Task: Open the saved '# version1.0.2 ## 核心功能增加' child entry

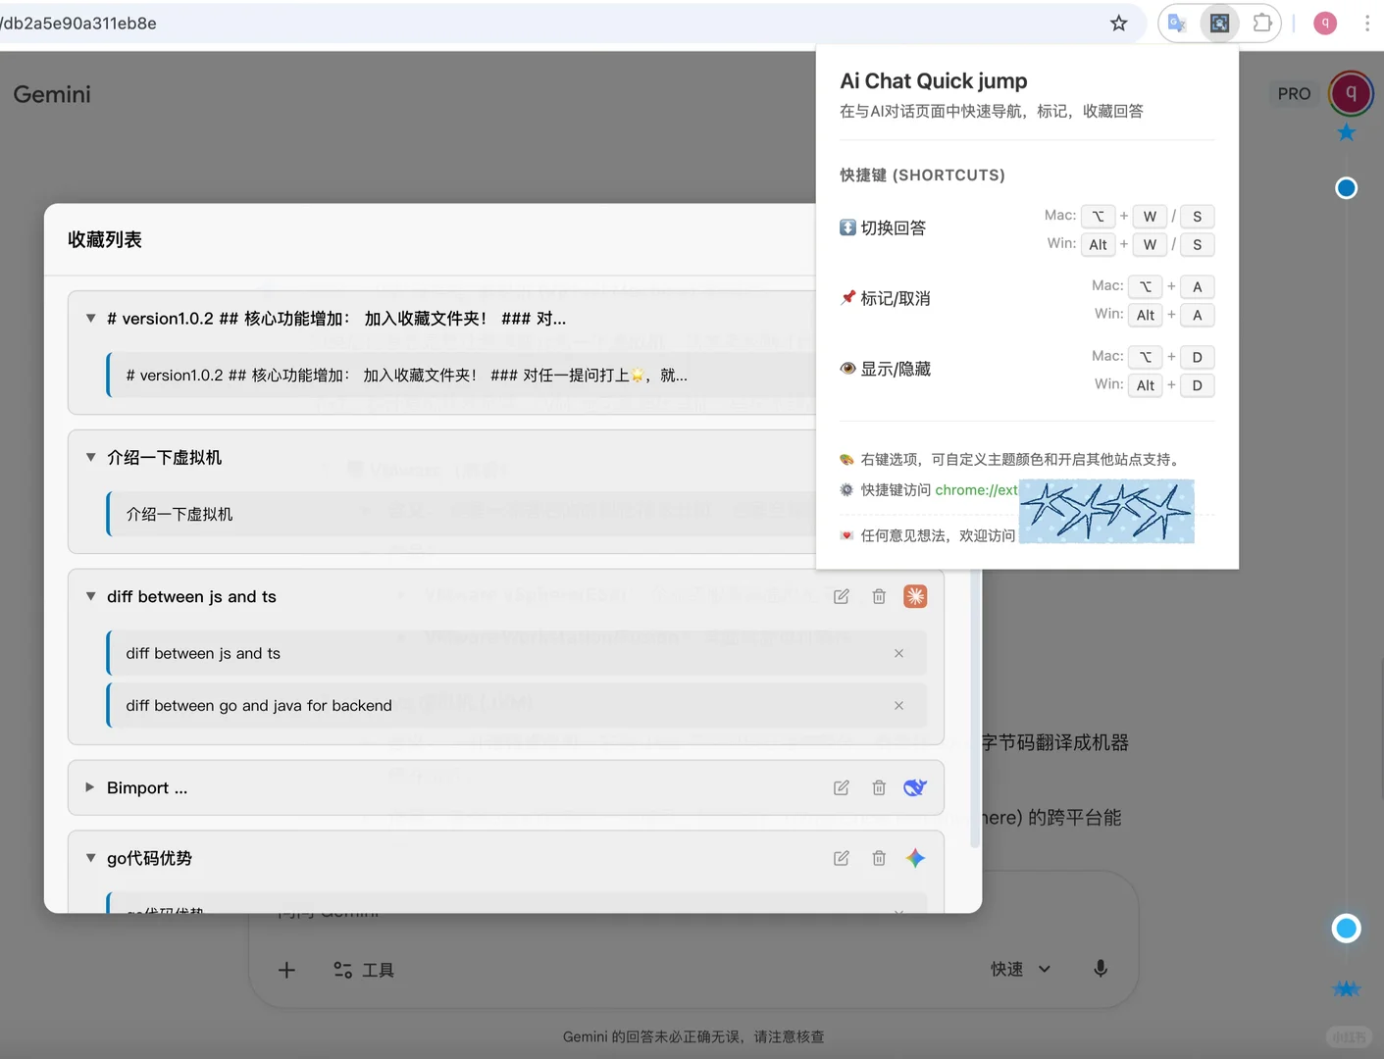Action: (461, 375)
